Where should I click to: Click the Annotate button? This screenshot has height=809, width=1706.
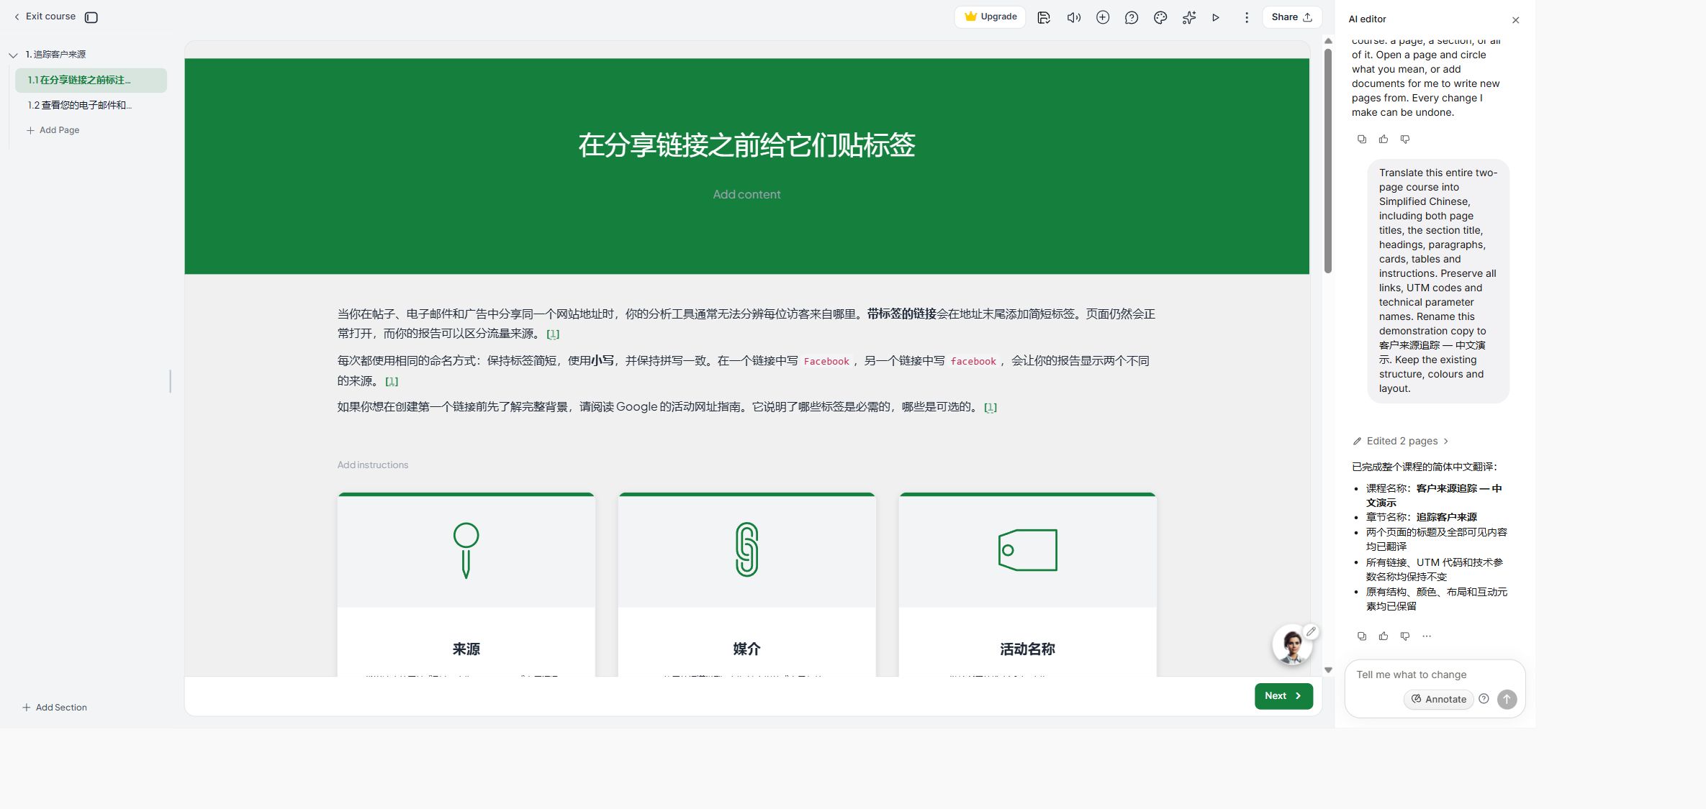point(1438,699)
